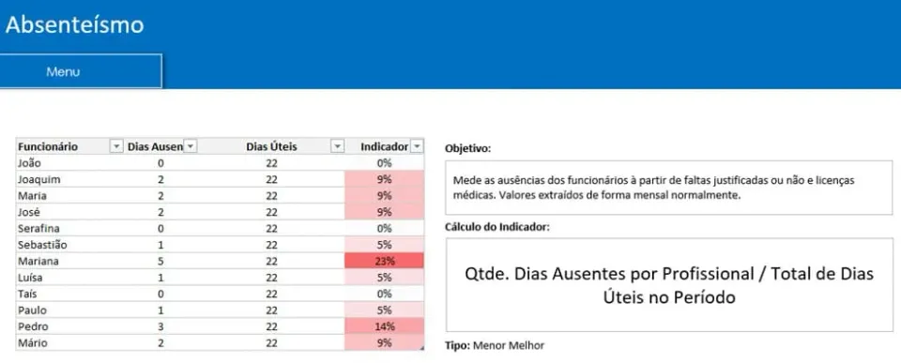Open the Indicador column filter dropdown

[417, 147]
